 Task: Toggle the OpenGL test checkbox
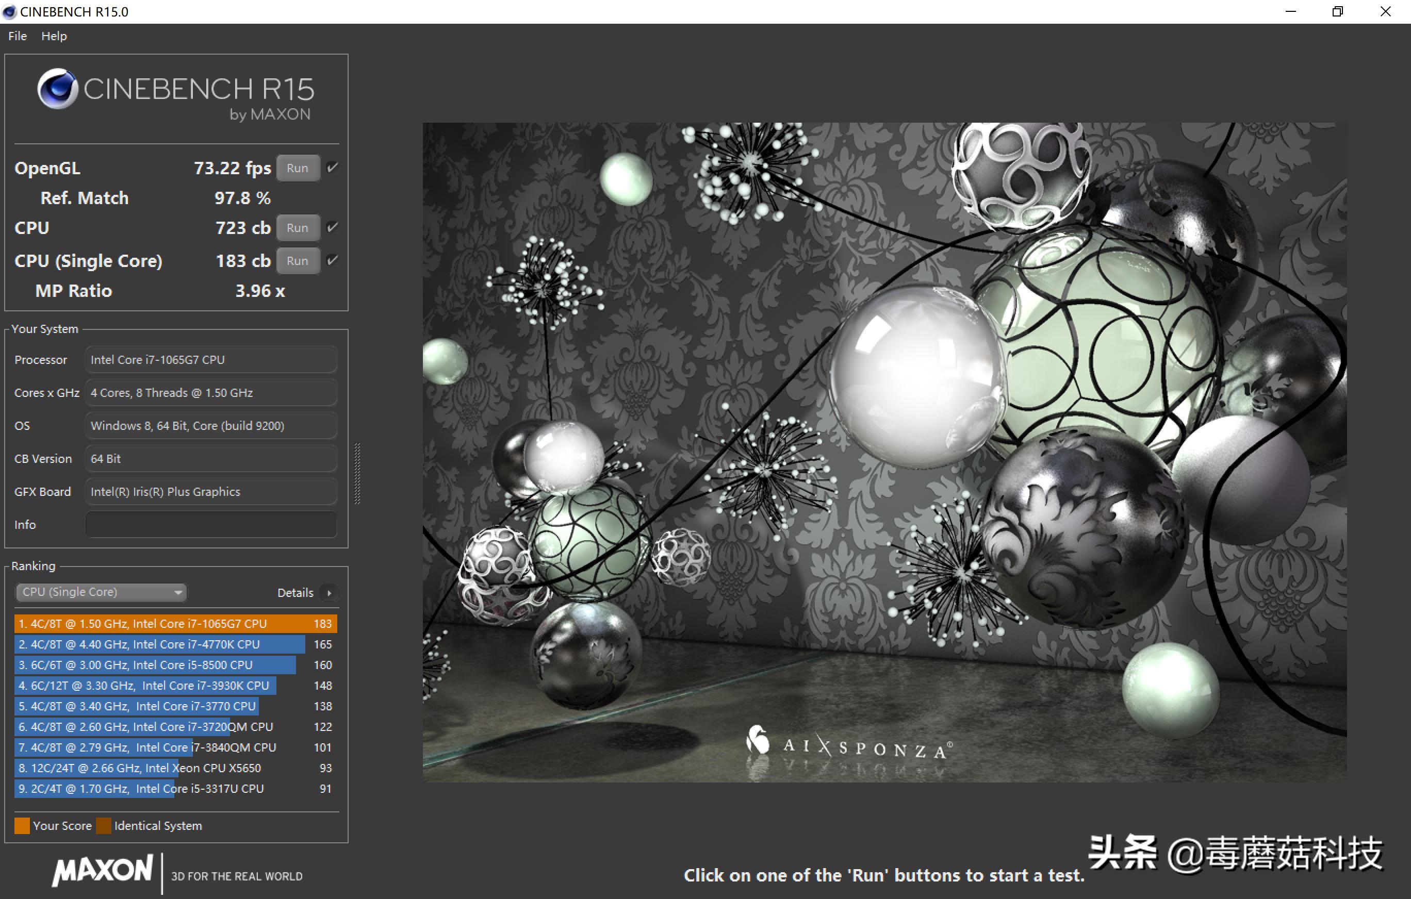point(332,168)
